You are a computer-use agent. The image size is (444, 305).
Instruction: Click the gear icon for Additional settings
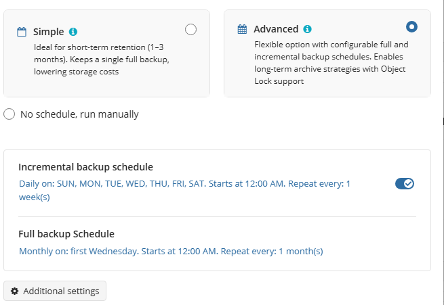pyautogui.click(x=15, y=291)
